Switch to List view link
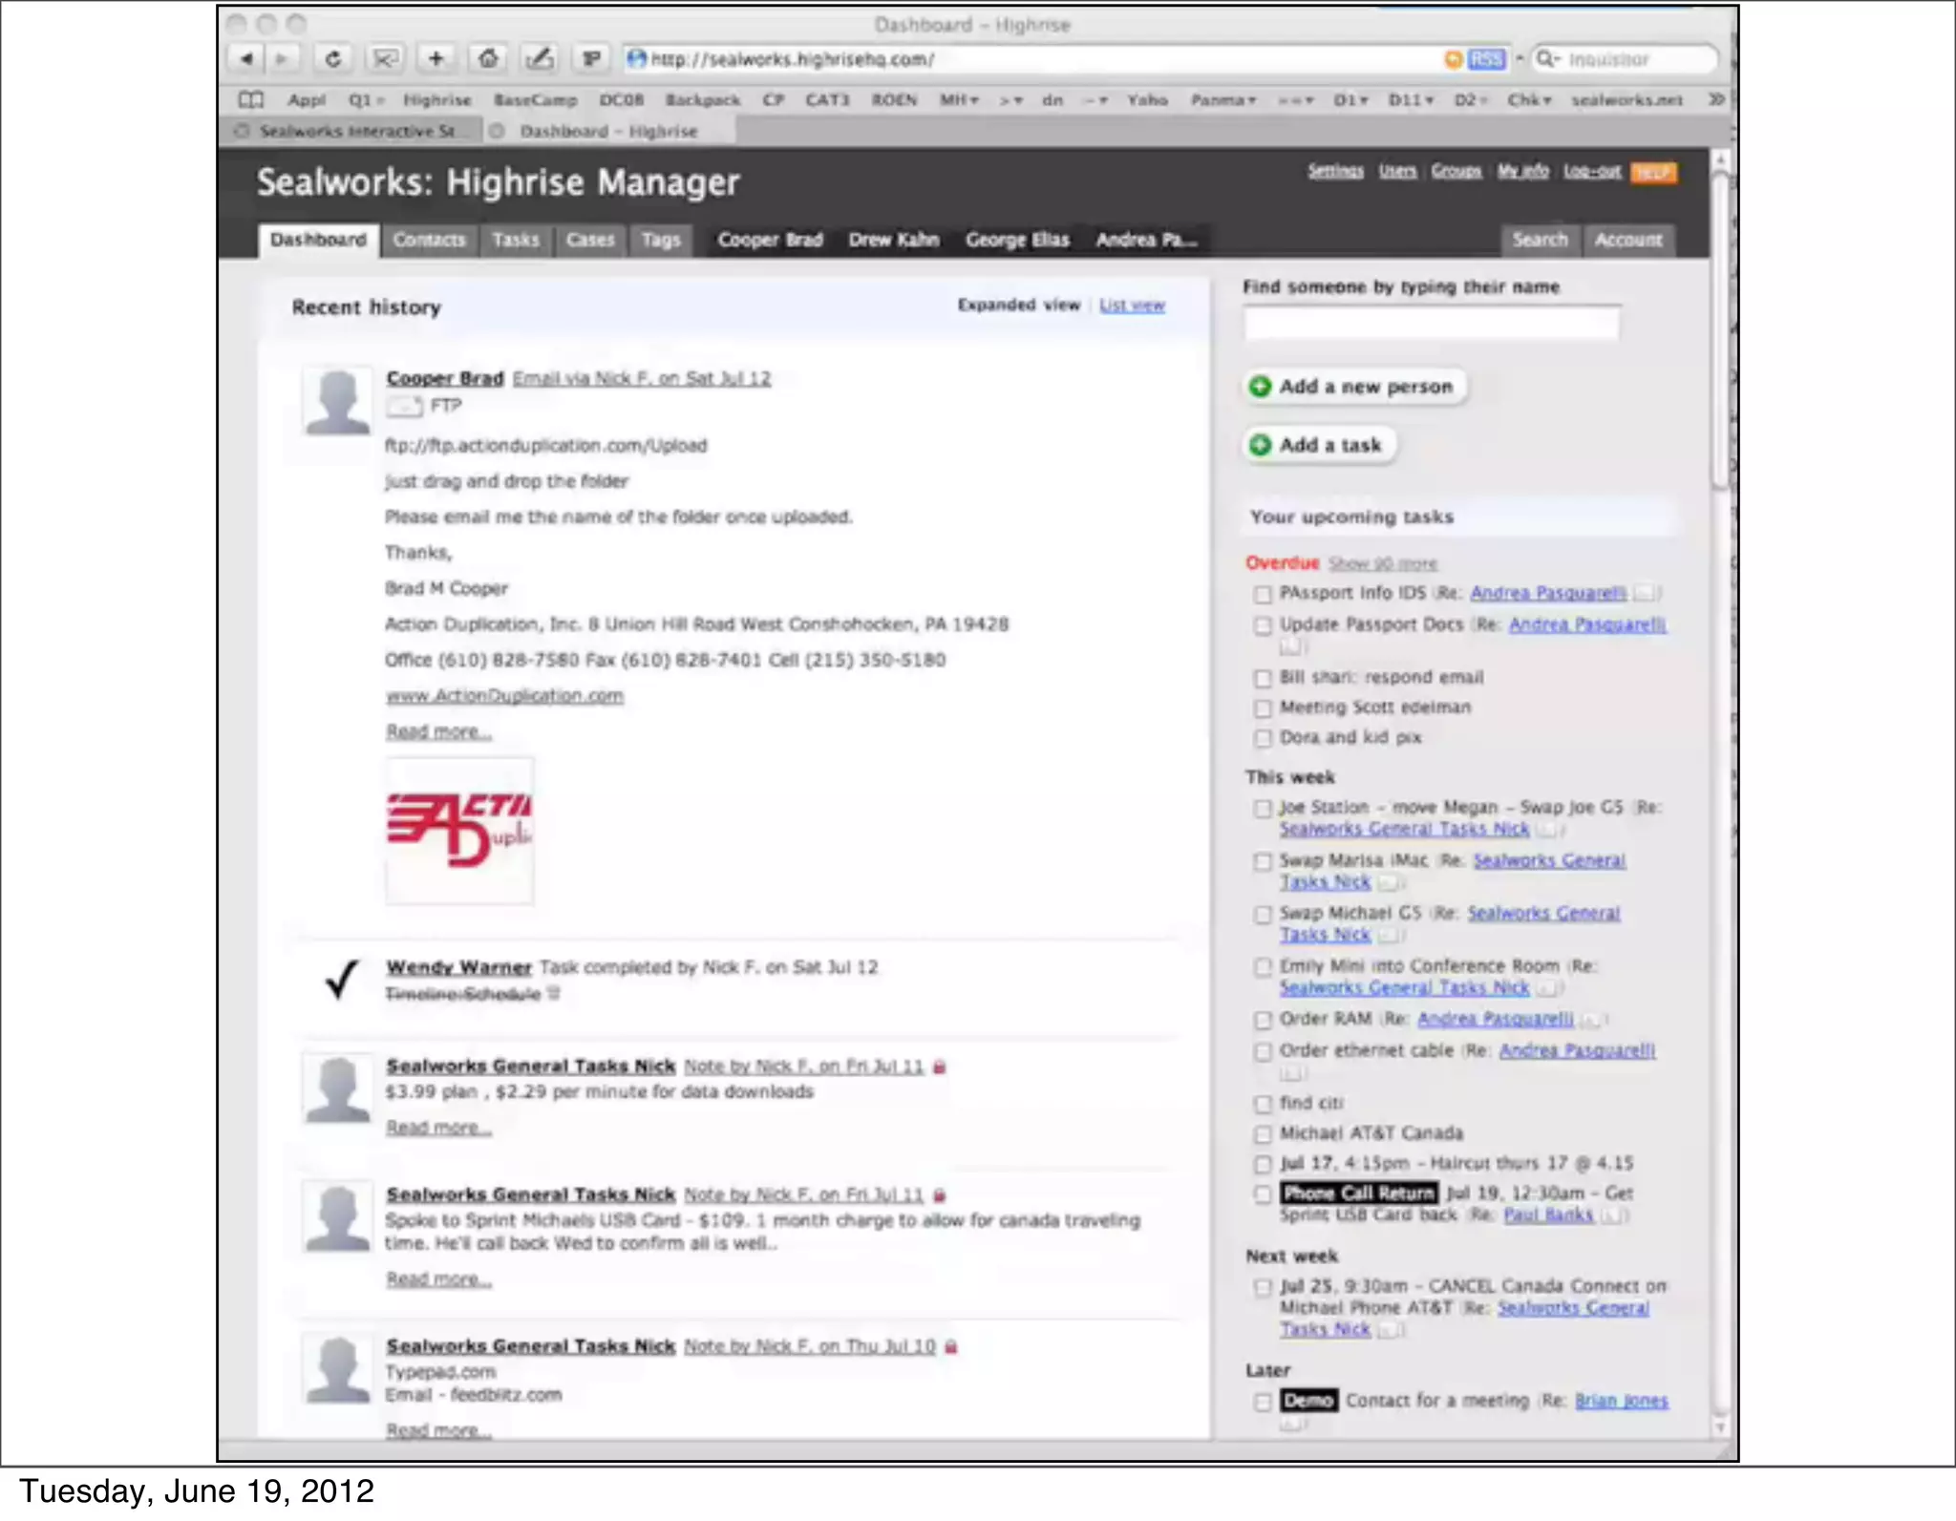Viewport: 1956px width, 1521px height. pos(1132,306)
